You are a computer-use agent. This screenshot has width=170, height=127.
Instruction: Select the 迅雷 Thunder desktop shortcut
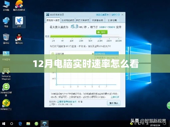point(19,22)
